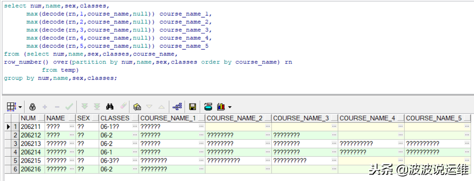Toggle the edit data lock icon
The width and height of the screenshot is (474, 181).
pyautogui.click(x=32, y=107)
